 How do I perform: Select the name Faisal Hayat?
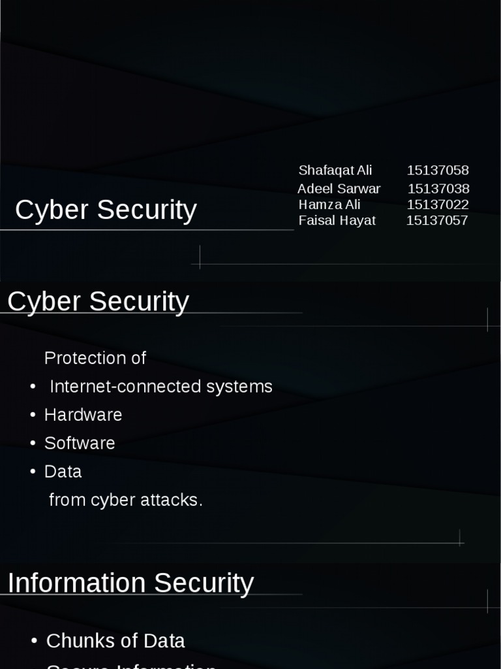tap(337, 220)
